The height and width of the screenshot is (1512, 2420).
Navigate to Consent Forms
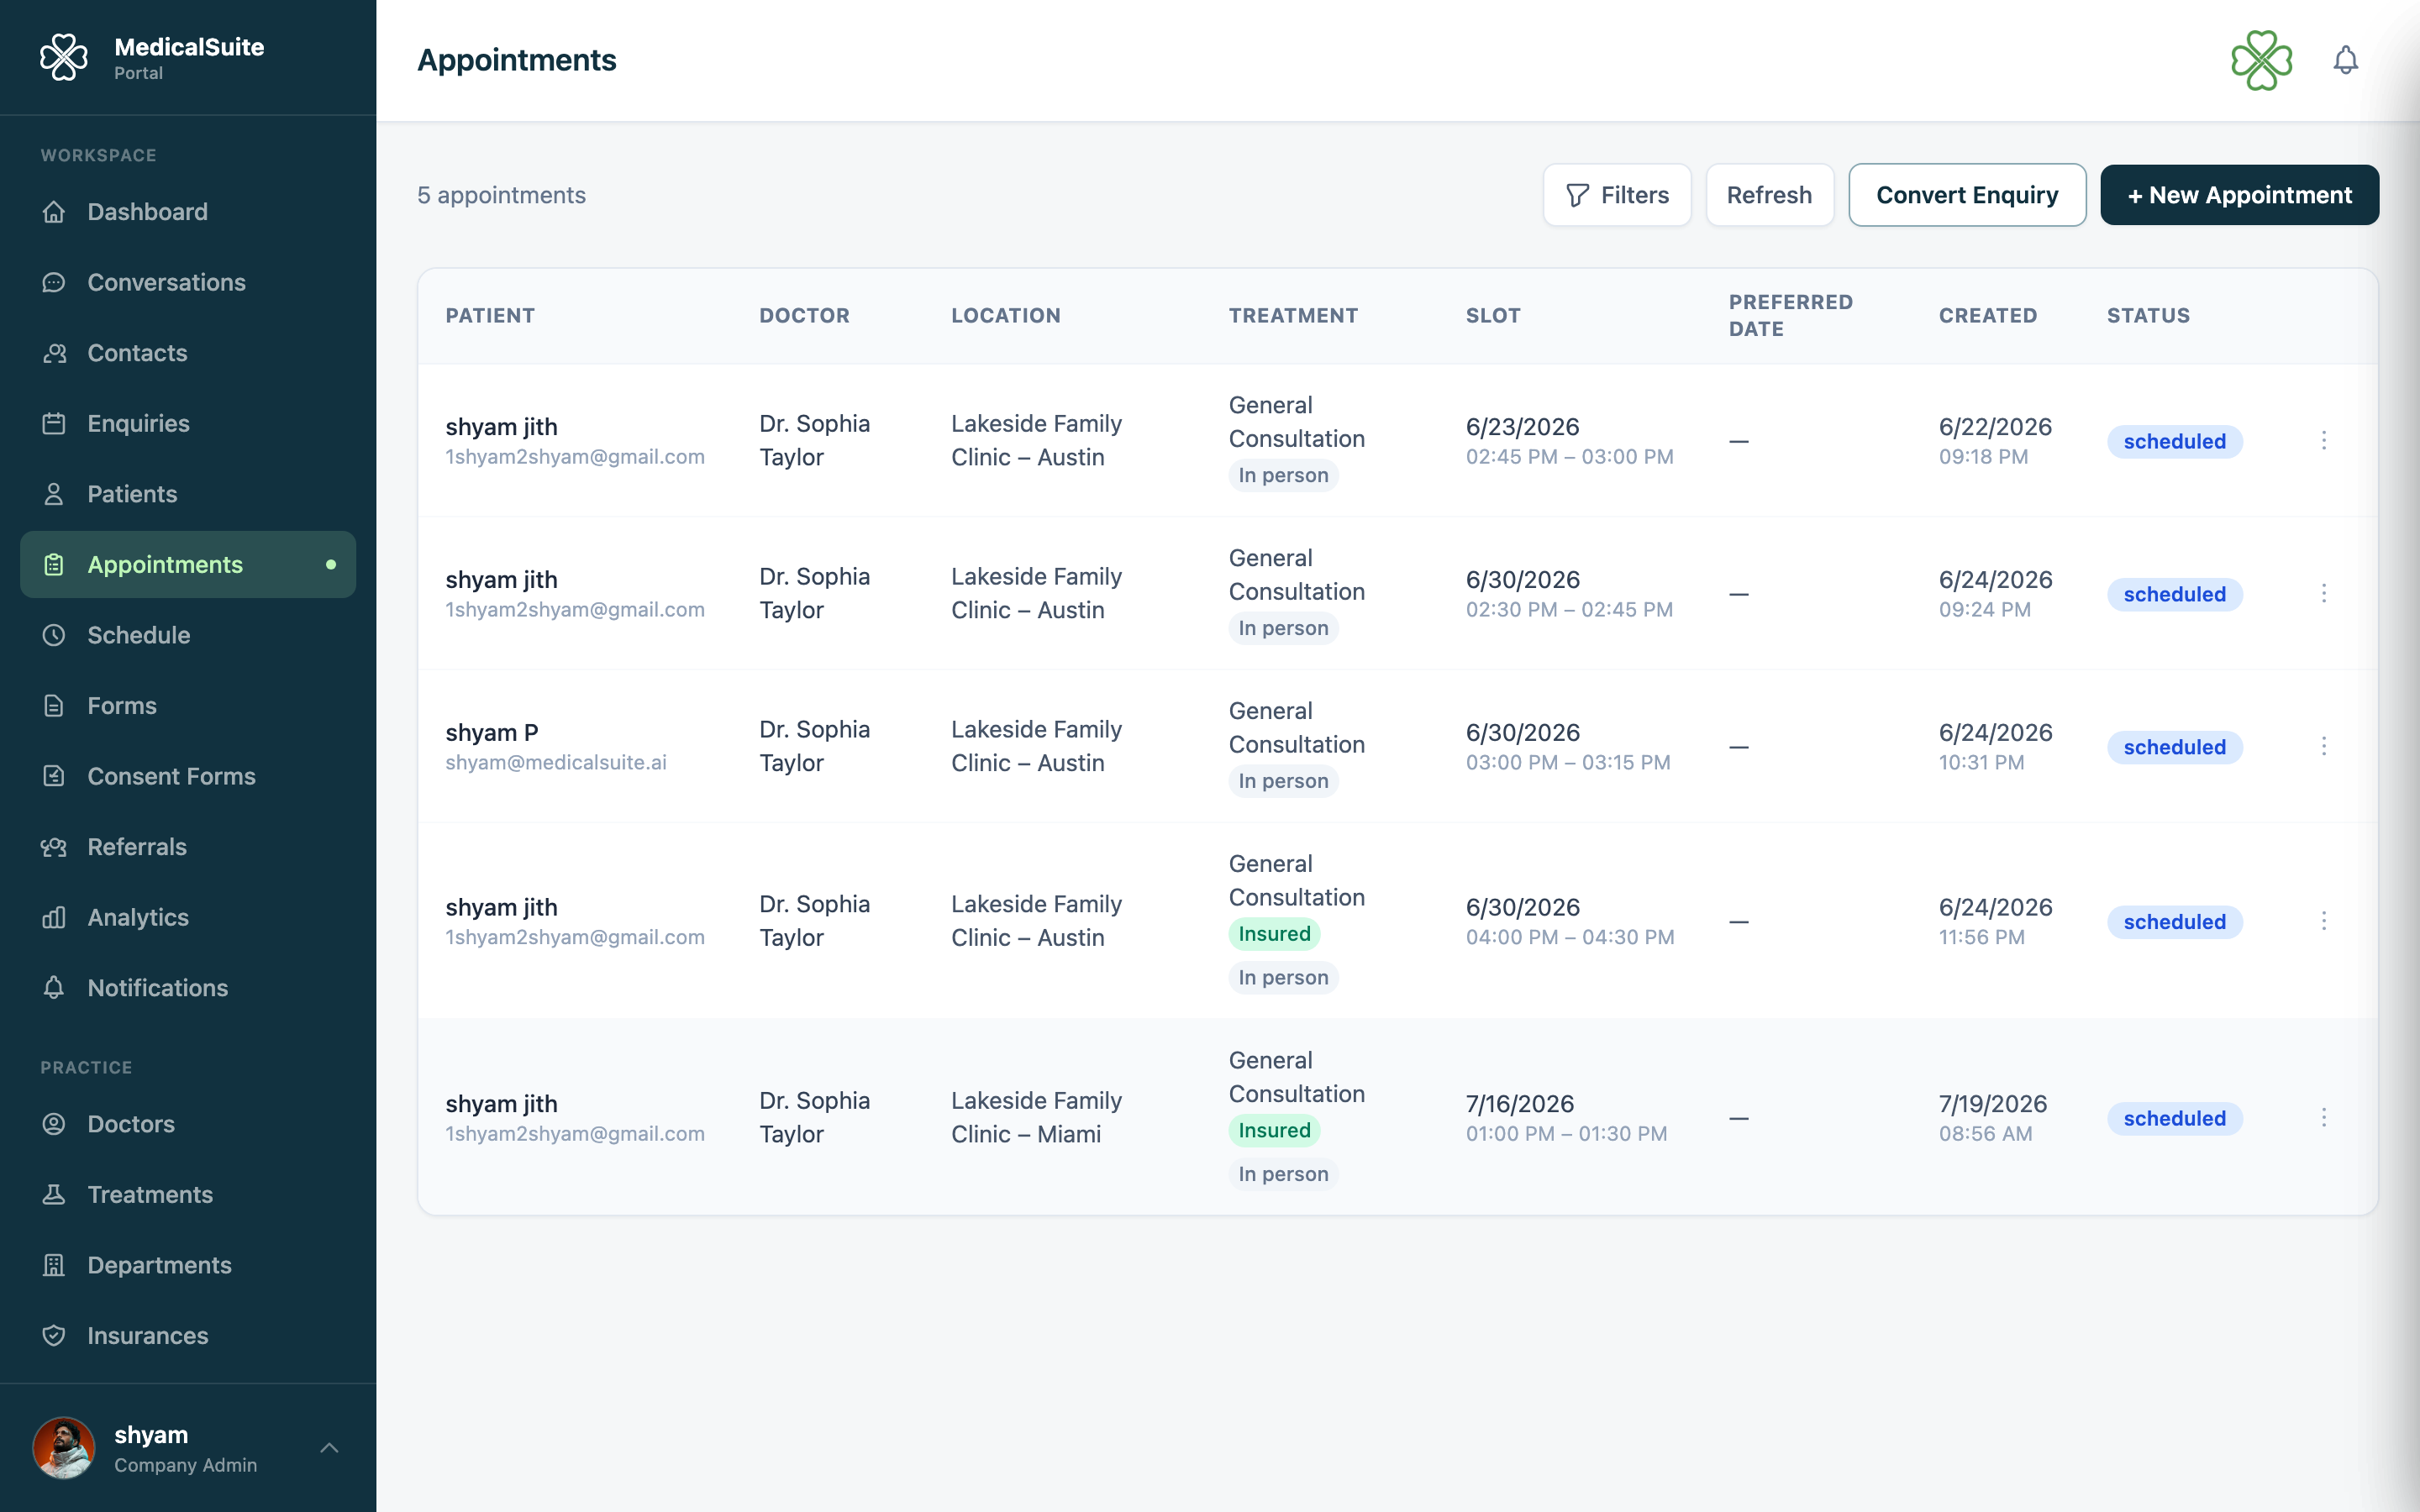pyautogui.click(x=188, y=776)
